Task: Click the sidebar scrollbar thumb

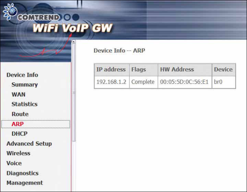Action: [74, 92]
